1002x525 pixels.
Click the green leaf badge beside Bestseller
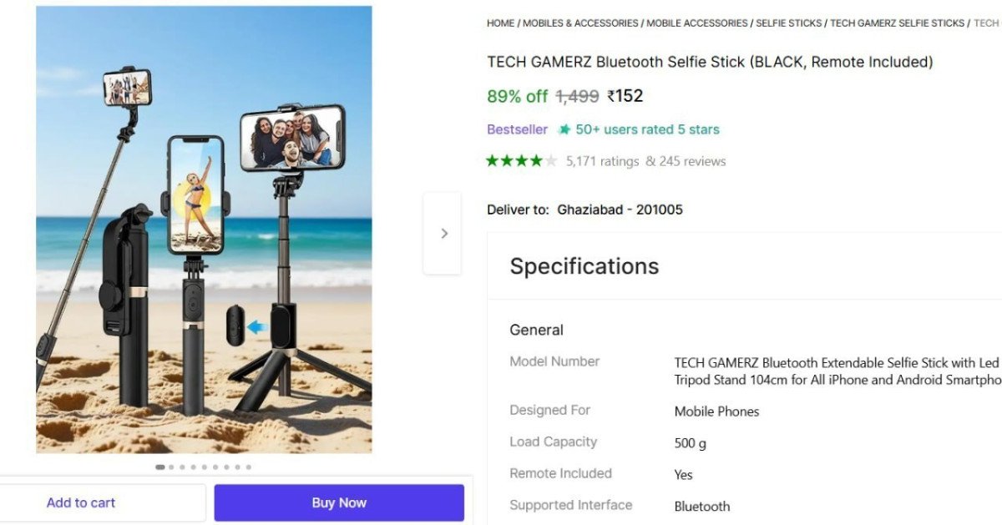coord(564,129)
